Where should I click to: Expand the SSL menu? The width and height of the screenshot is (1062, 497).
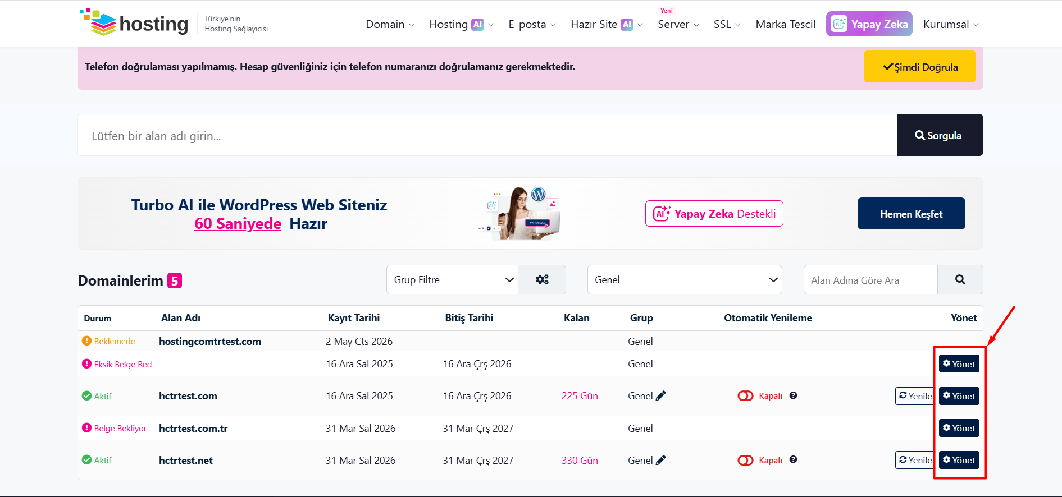pos(727,24)
